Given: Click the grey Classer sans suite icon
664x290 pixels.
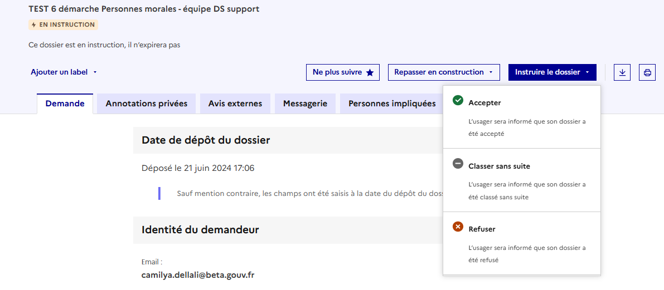Looking at the screenshot, I should click(x=458, y=164).
